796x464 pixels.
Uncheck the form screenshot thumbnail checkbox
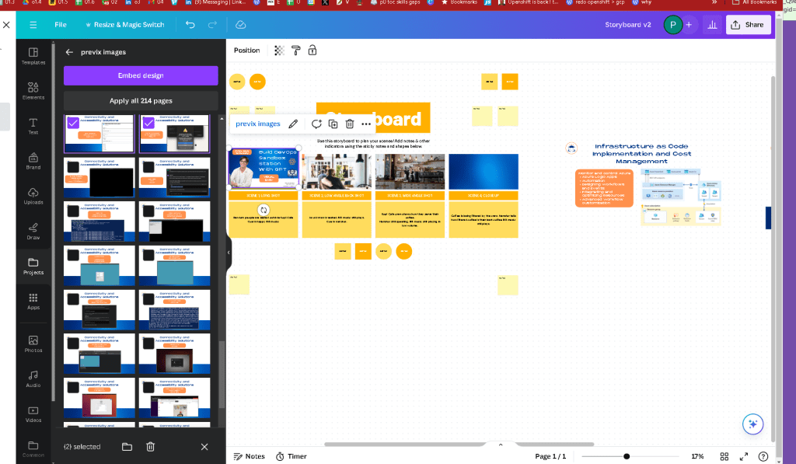[73, 123]
